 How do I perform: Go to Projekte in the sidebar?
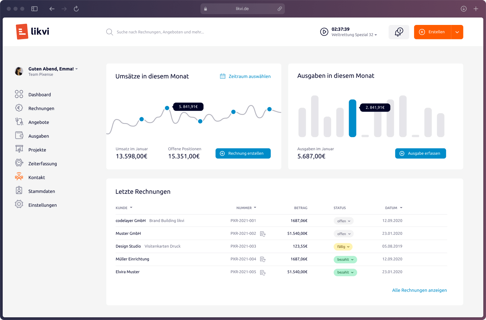(x=37, y=150)
